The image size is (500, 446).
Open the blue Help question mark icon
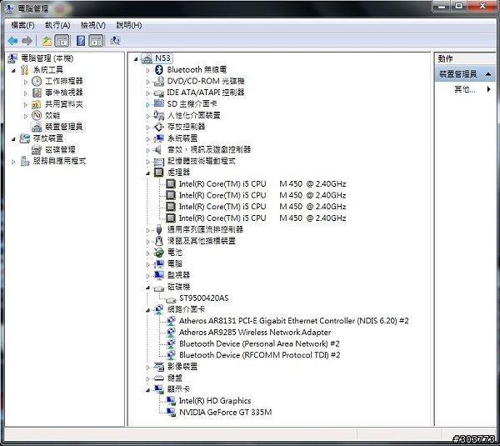(81, 41)
